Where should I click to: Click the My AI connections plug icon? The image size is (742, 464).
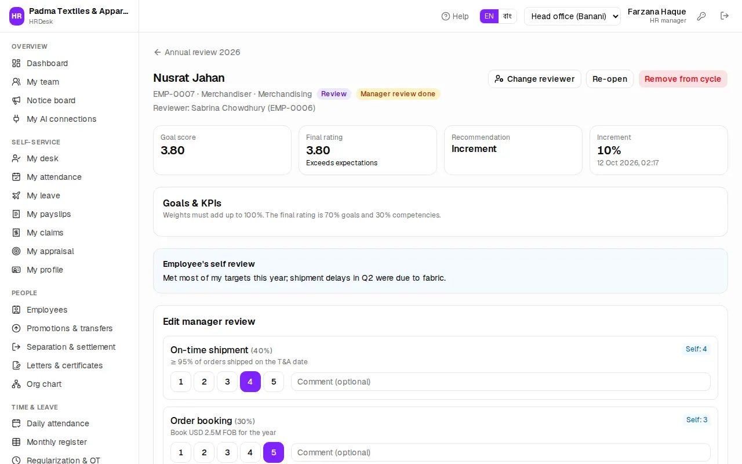coord(16,119)
